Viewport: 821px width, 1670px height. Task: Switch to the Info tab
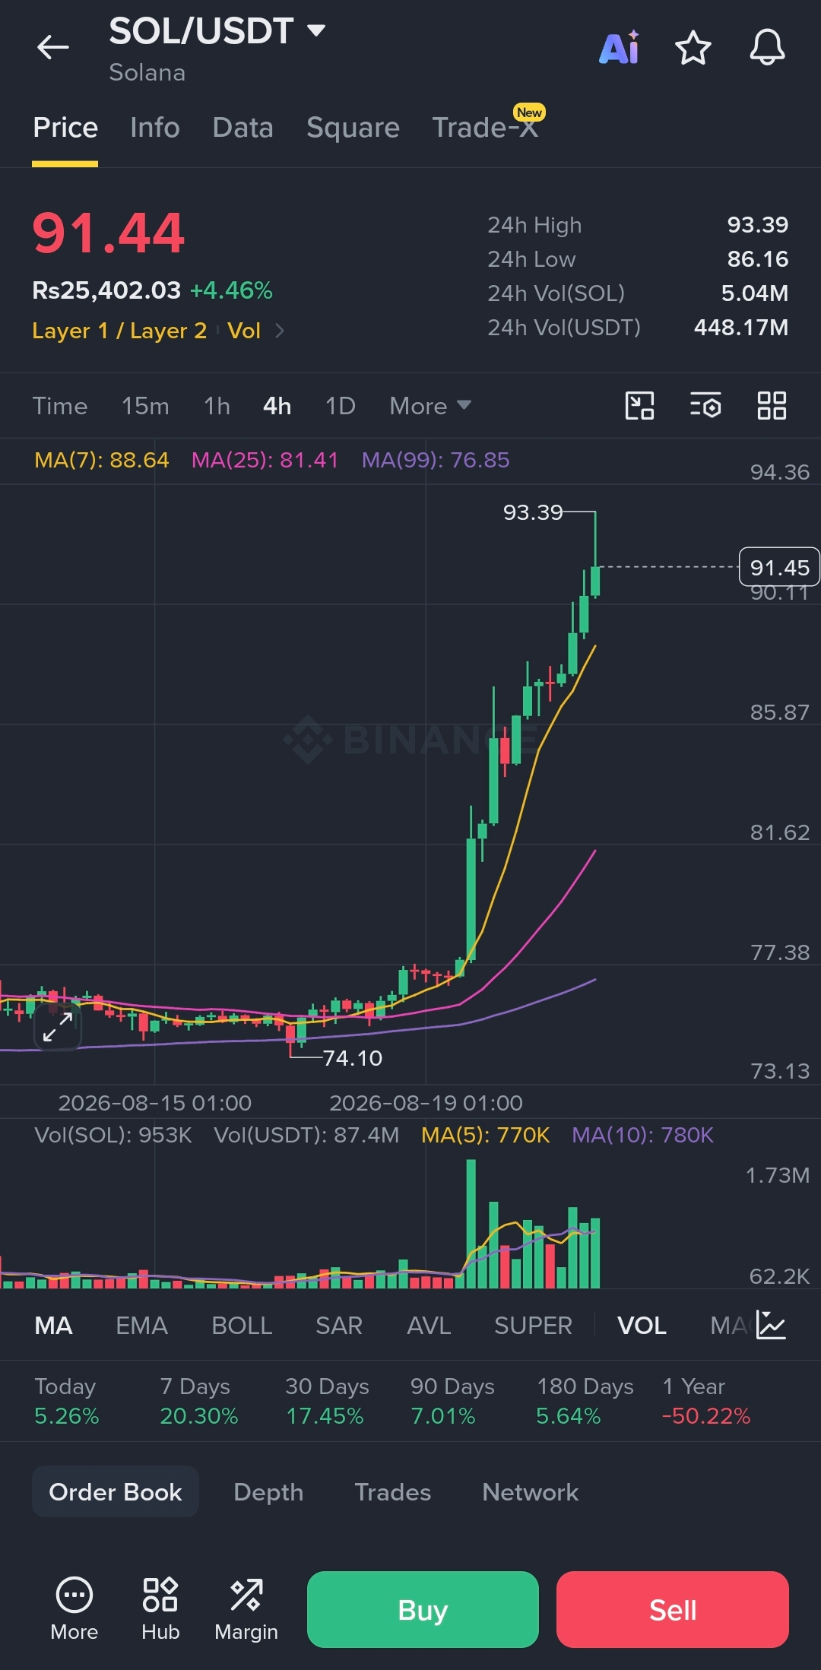[x=155, y=128]
